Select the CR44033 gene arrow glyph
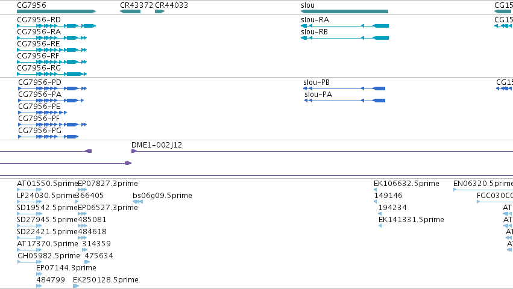This screenshot has height=289, width=513. 159,11
